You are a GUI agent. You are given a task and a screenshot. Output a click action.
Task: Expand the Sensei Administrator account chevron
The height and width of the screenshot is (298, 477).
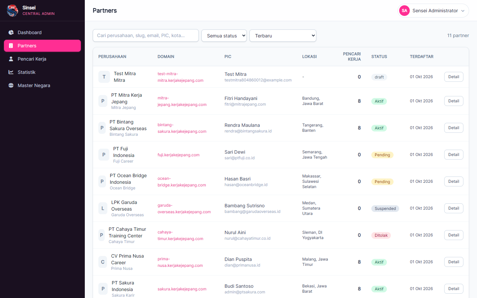(x=463, y=11)
